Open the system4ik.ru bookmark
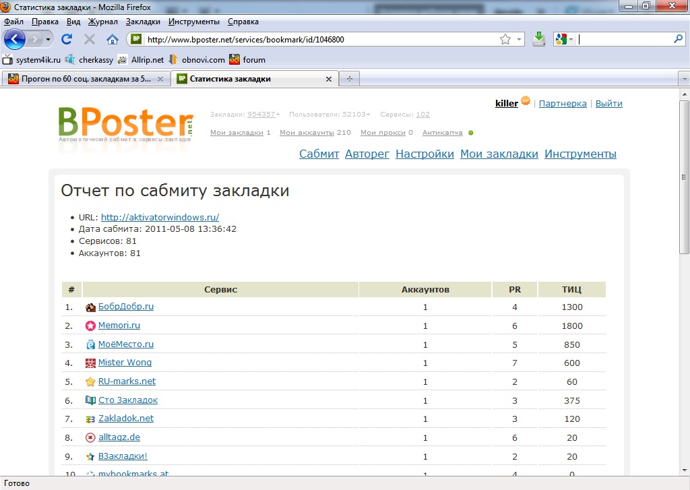Screen dimensions: 690x490 pyautogui.click(x=32, y=60)
